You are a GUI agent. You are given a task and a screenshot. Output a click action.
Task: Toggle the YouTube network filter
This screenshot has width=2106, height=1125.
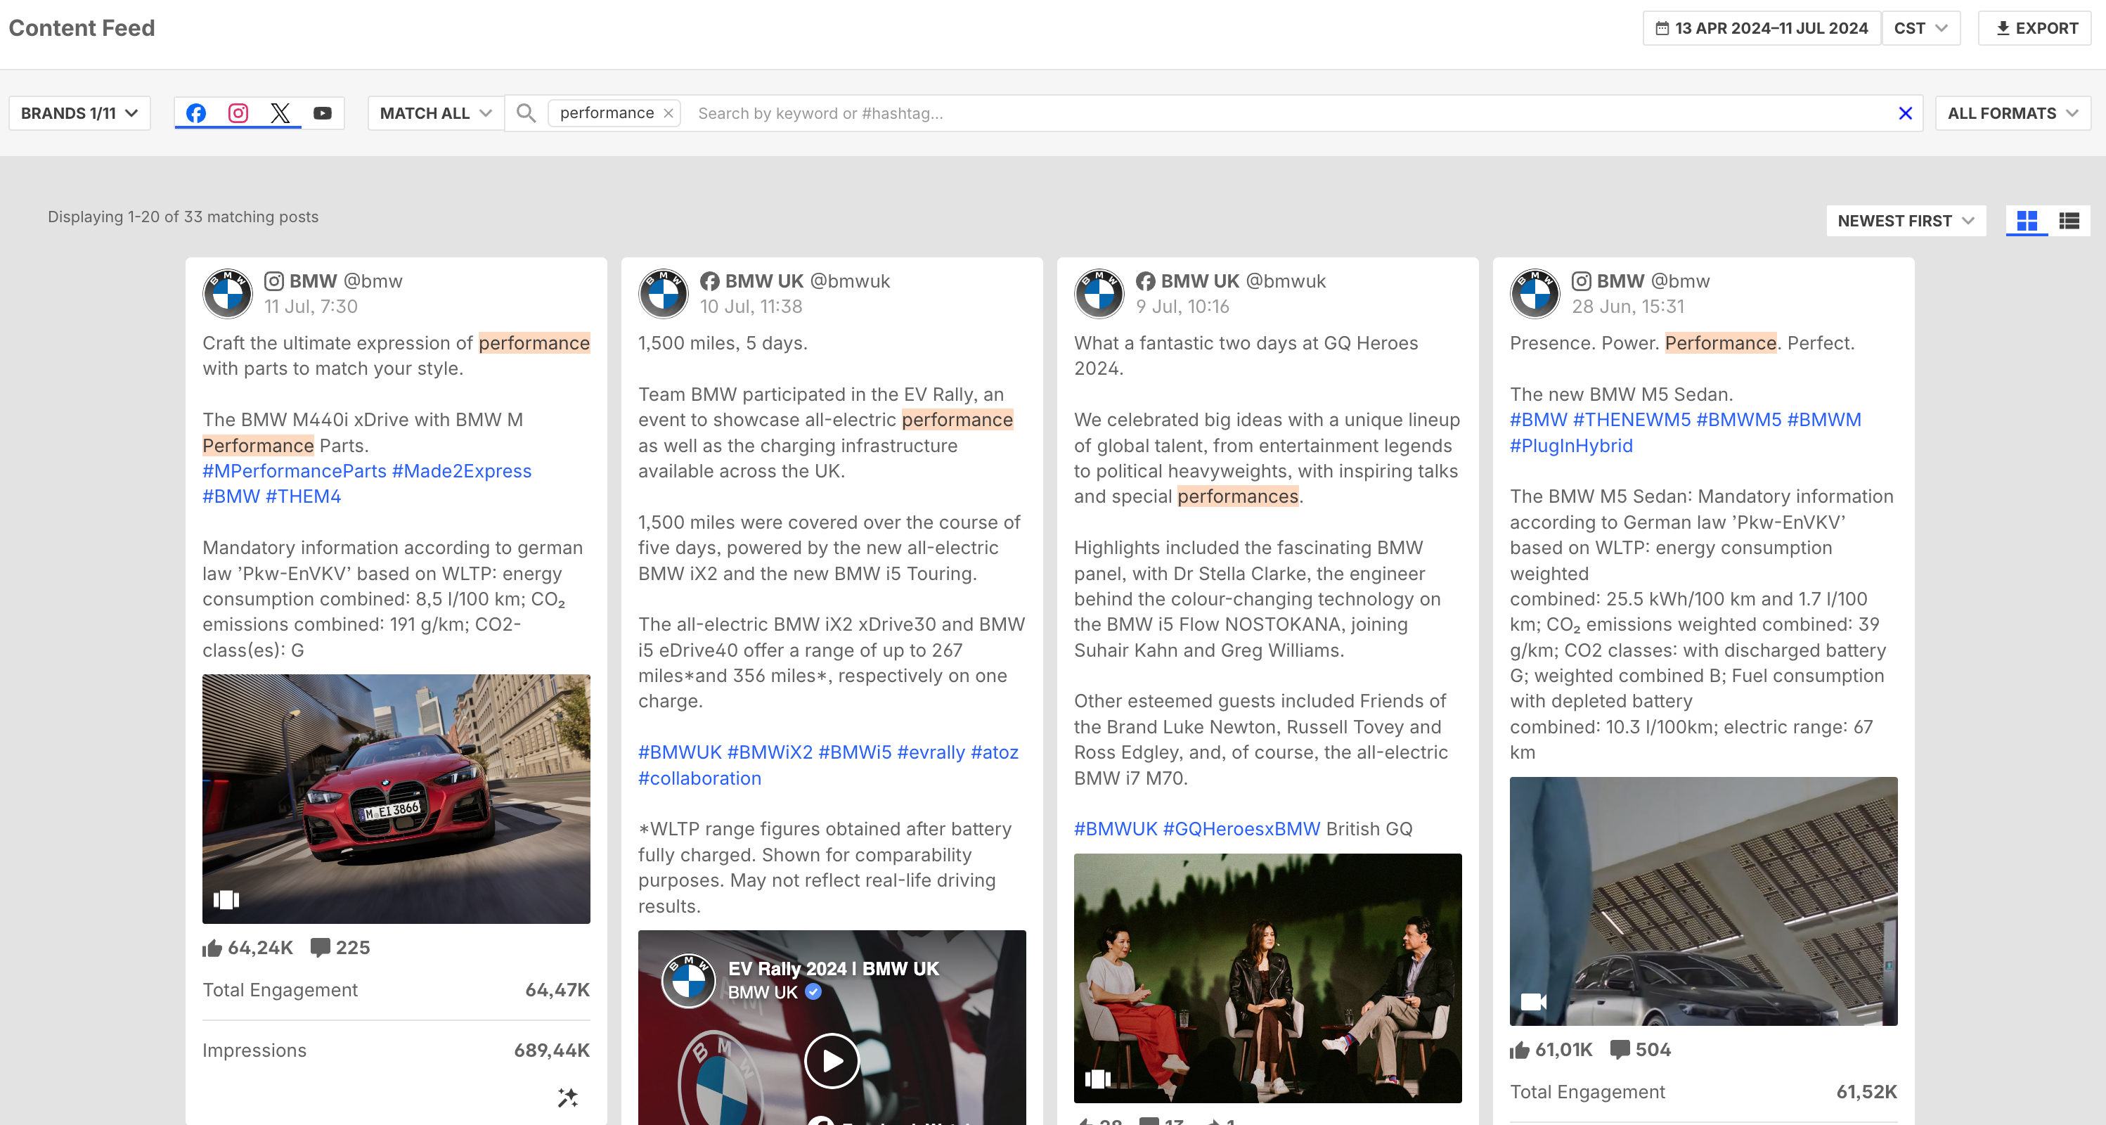click(x=323, y=112)
